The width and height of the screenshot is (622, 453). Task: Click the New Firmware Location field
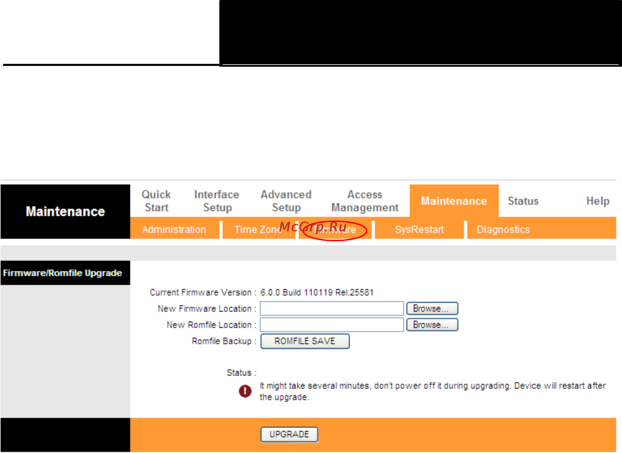point(332,309)
